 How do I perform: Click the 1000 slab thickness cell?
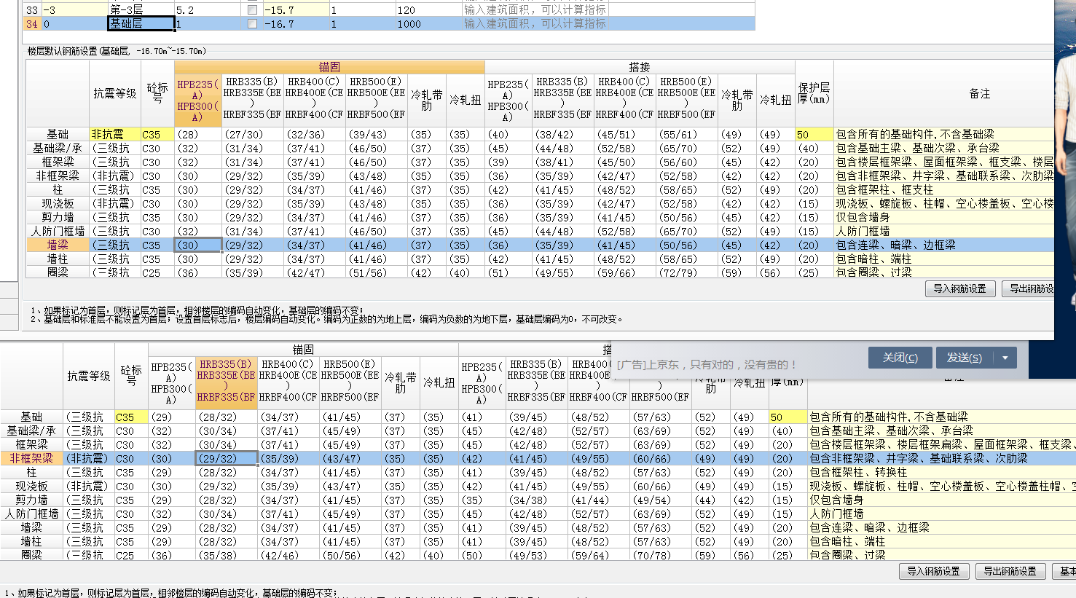tap(428, 24)
